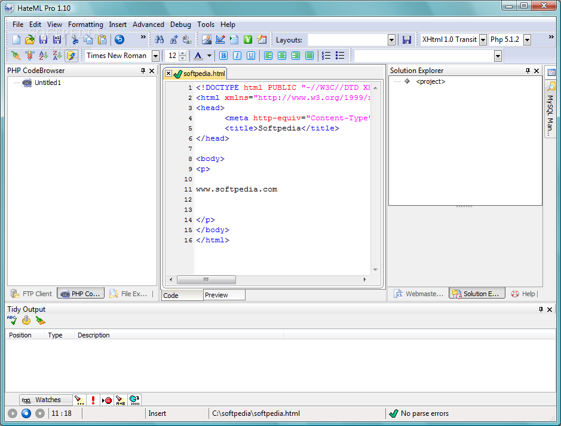Open Tidy settings with the gear icon
The height and width of the screenshot is (426, 561).
pos(26,320)
